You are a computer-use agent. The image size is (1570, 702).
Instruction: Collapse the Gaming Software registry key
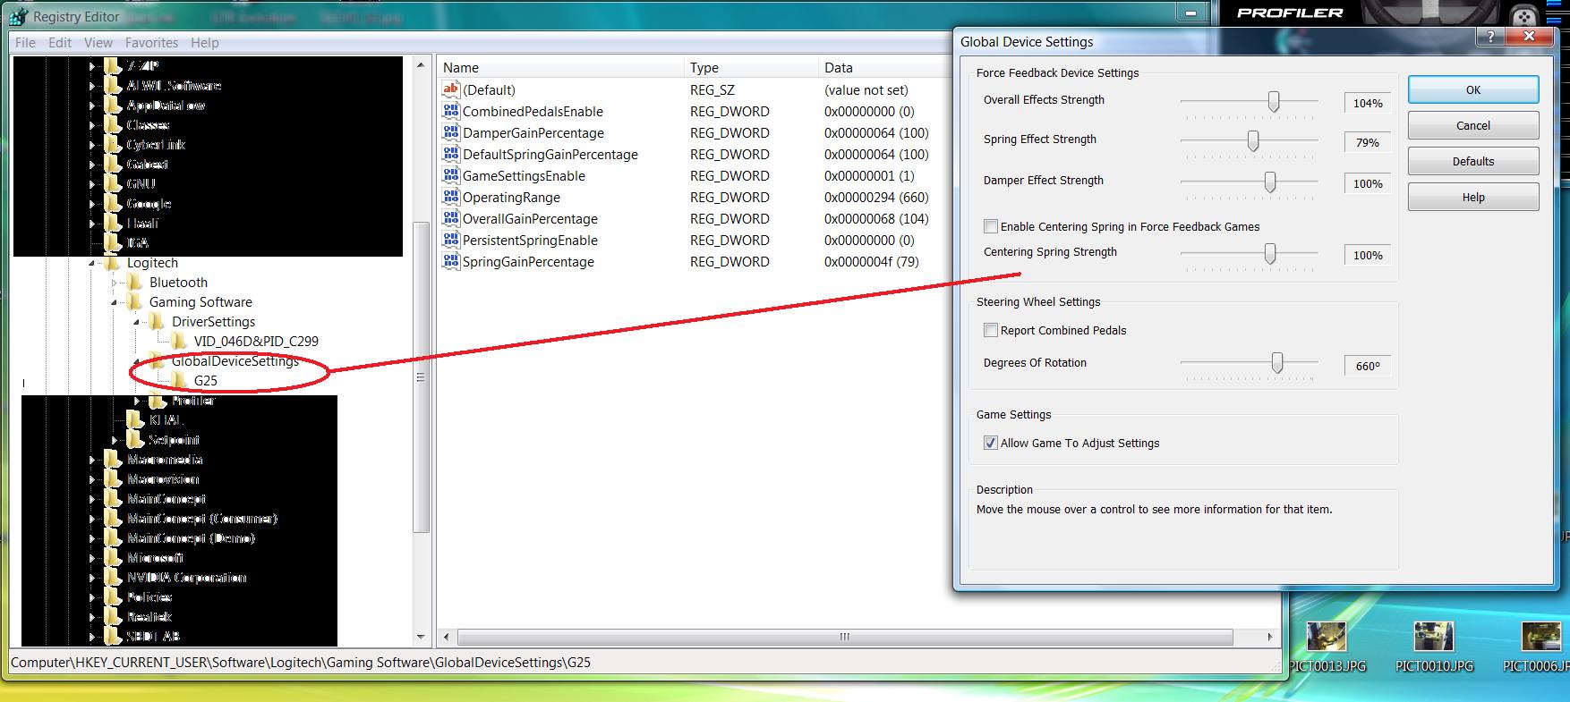point(115,302)
